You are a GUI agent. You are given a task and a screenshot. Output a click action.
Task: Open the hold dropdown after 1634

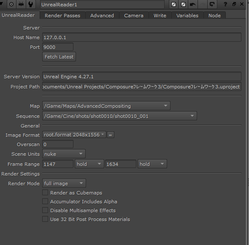click(x=152, y=164)
